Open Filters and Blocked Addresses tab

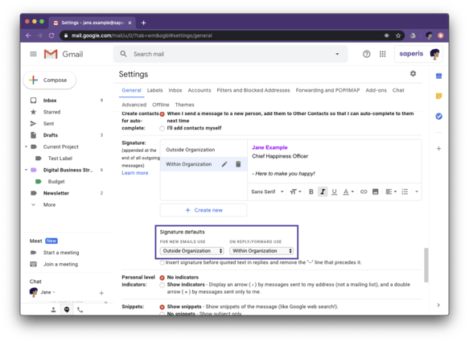click(253, 90)
